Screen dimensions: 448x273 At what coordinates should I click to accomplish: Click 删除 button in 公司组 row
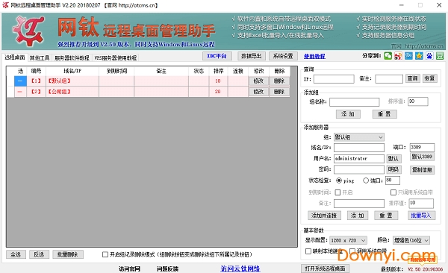point(279,92)
